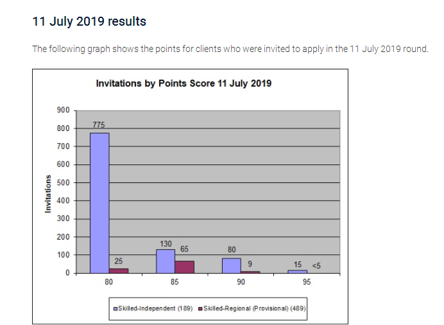Click the 80 x-axis category label
Viewport: 444px width, 325px height.
pos(108,282)
